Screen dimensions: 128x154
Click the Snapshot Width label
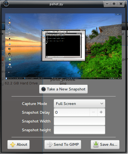click(36, 121)
